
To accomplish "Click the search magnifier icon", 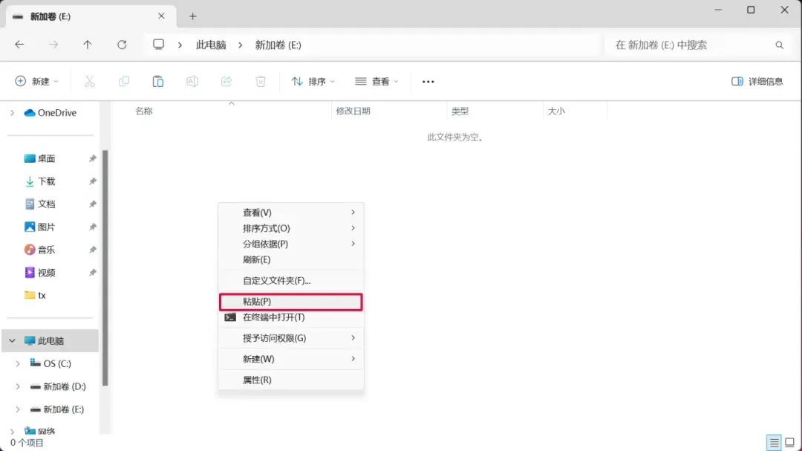I will 779,45.
